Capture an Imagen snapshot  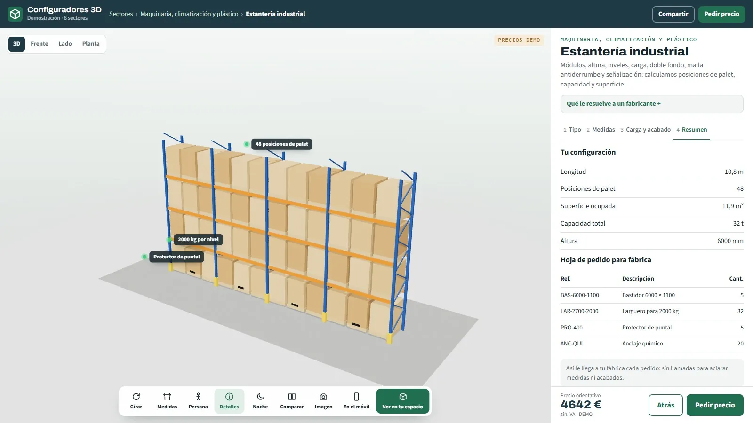pyautogui.click(x=323, y=401)
